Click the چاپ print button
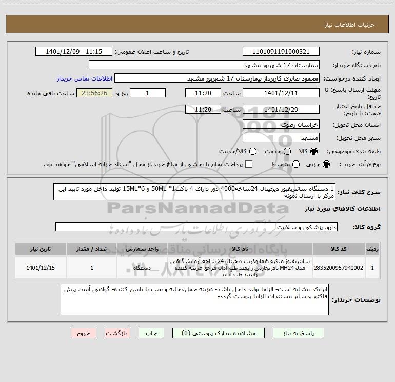The height and width of the screenshot is (382, 395). click(x=151, y=333)
